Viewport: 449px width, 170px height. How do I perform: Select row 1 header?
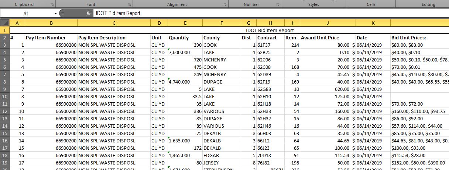[x=5, y=30]
